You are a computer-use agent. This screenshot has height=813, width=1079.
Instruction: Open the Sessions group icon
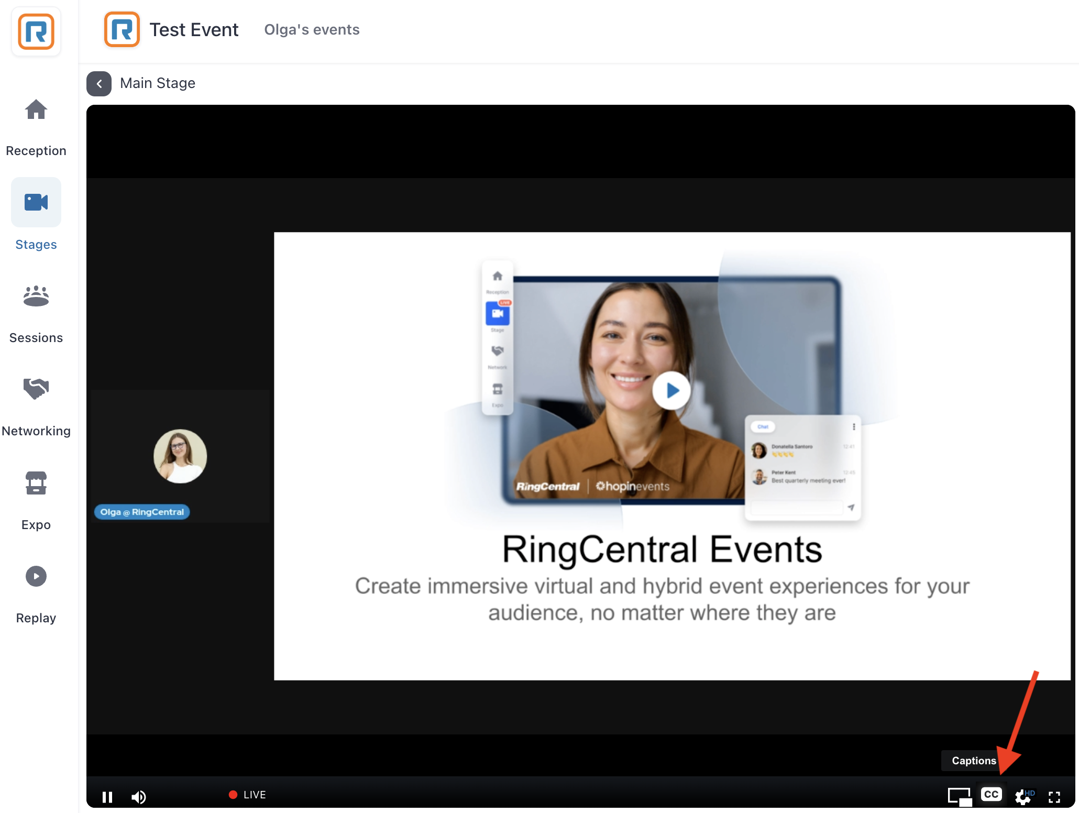coord(36,296)
